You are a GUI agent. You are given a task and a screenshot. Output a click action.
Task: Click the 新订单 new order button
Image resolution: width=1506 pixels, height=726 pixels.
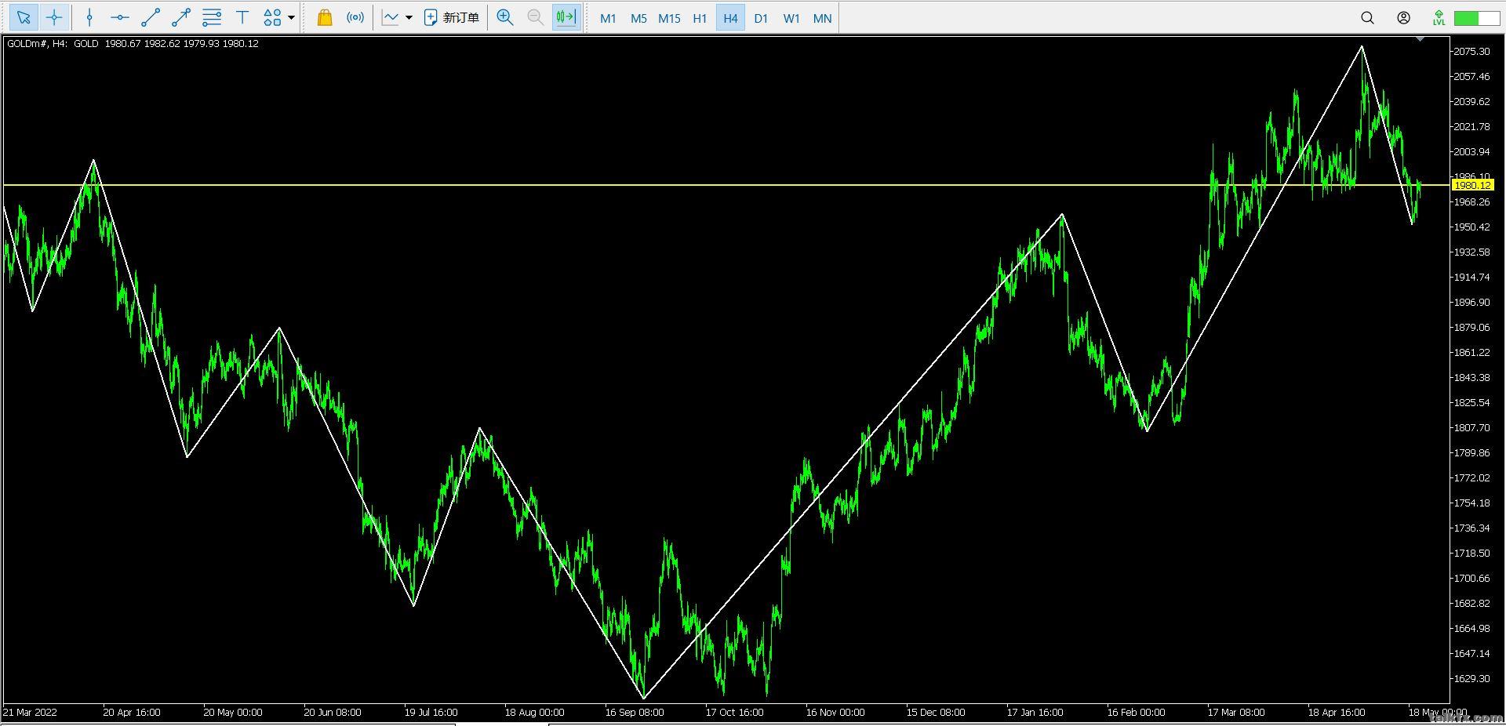[451, 17]
